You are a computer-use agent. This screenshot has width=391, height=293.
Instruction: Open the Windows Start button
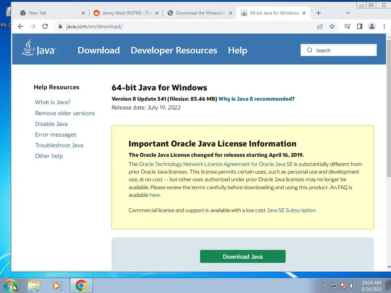point(10,285)
